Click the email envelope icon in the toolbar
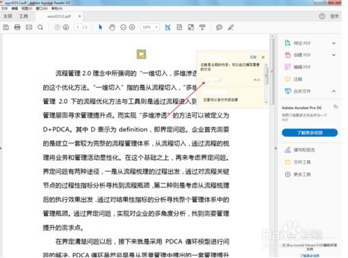The image size is (348, 258). [x=29, y=27]
